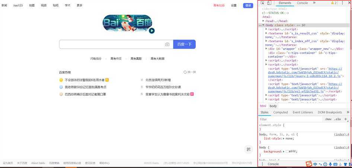The height and width of the screenshot is (168, 352).
Task: Switch to the Elements tab
Action: [x=285, y=3]
